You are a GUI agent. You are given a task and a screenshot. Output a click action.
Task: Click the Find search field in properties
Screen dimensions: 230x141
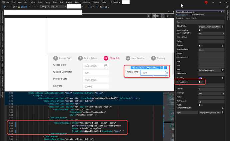click(200, 22)
